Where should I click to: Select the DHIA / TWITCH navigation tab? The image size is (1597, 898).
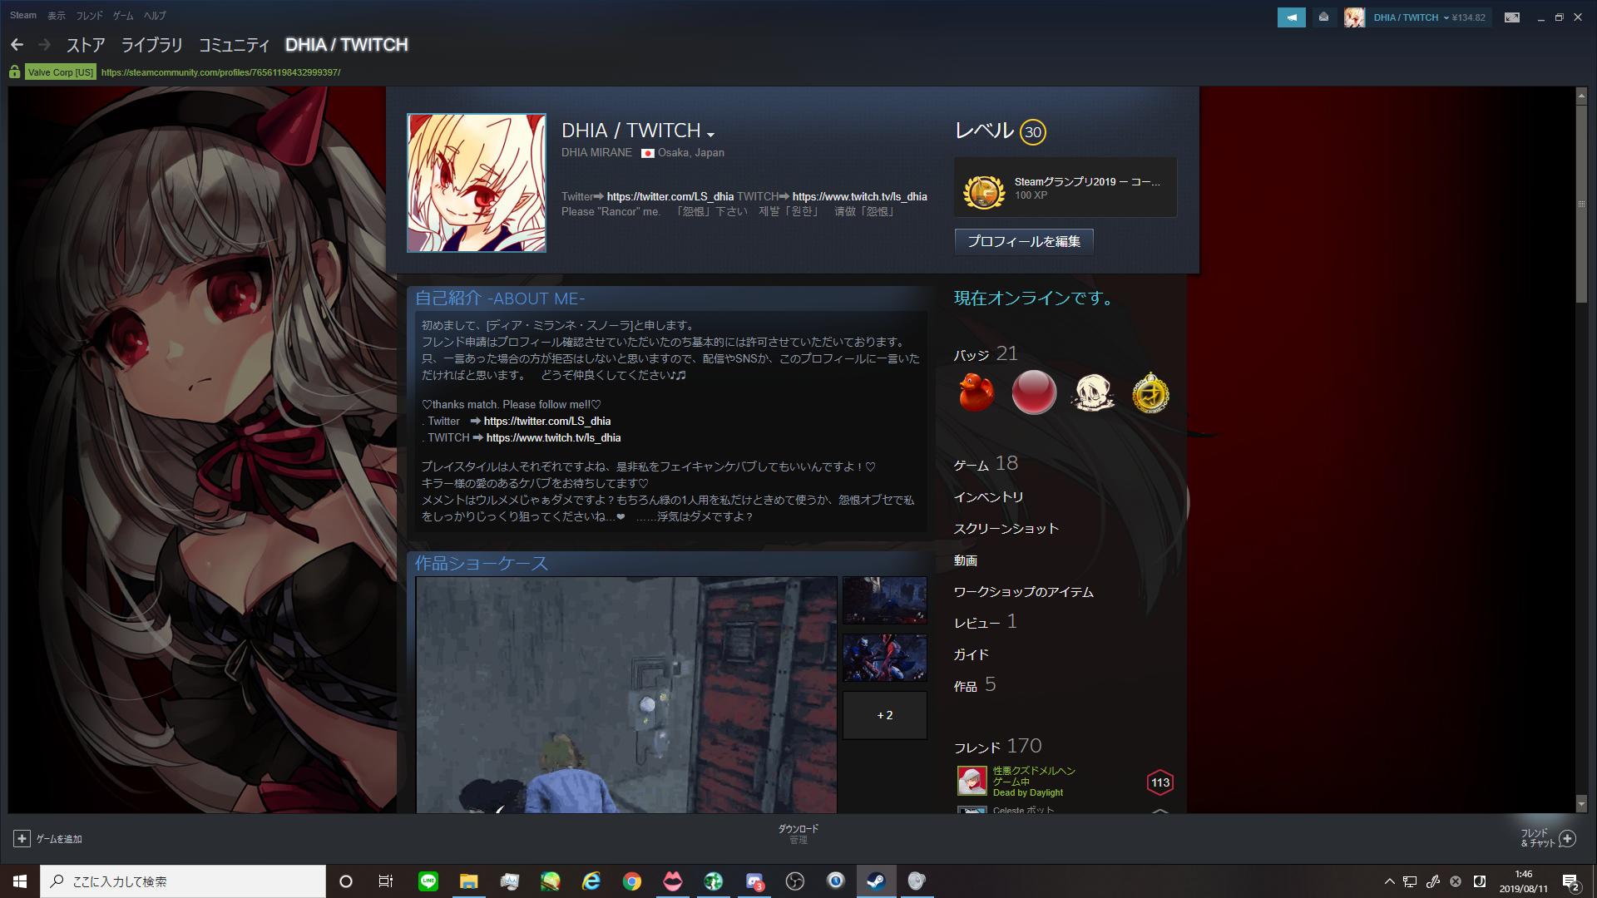pyautogui.click(x=346, y=45)
